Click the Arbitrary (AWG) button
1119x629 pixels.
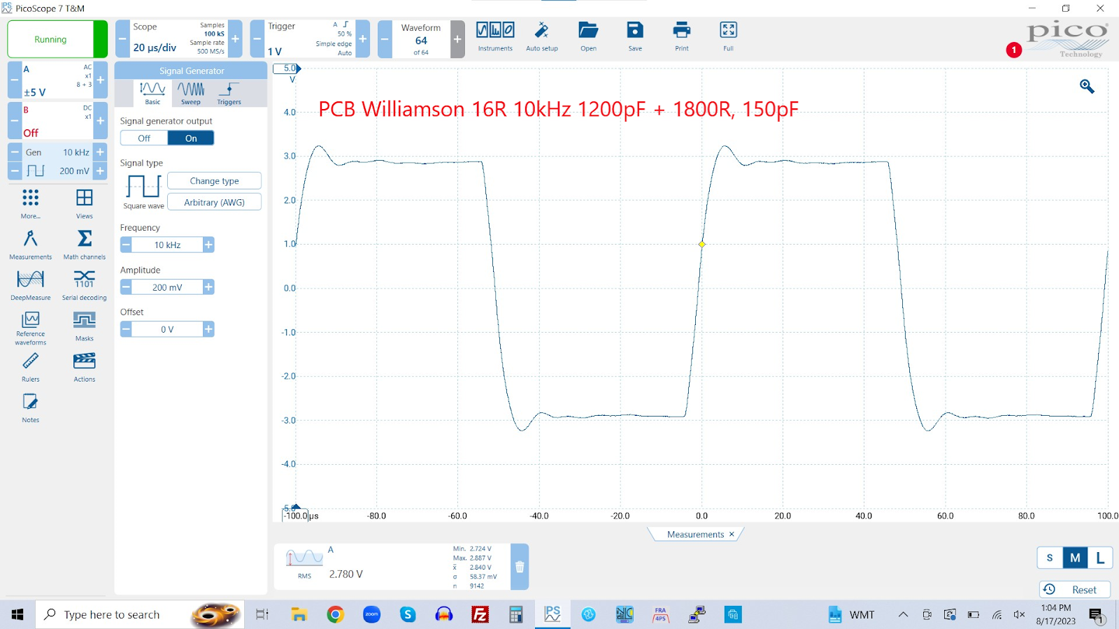click(x=214, y=203)
